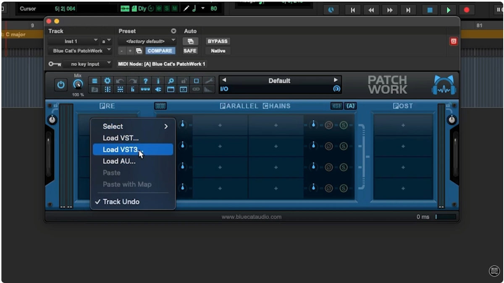Click the info 'i' toolbar icon

(x=158, y=81)
